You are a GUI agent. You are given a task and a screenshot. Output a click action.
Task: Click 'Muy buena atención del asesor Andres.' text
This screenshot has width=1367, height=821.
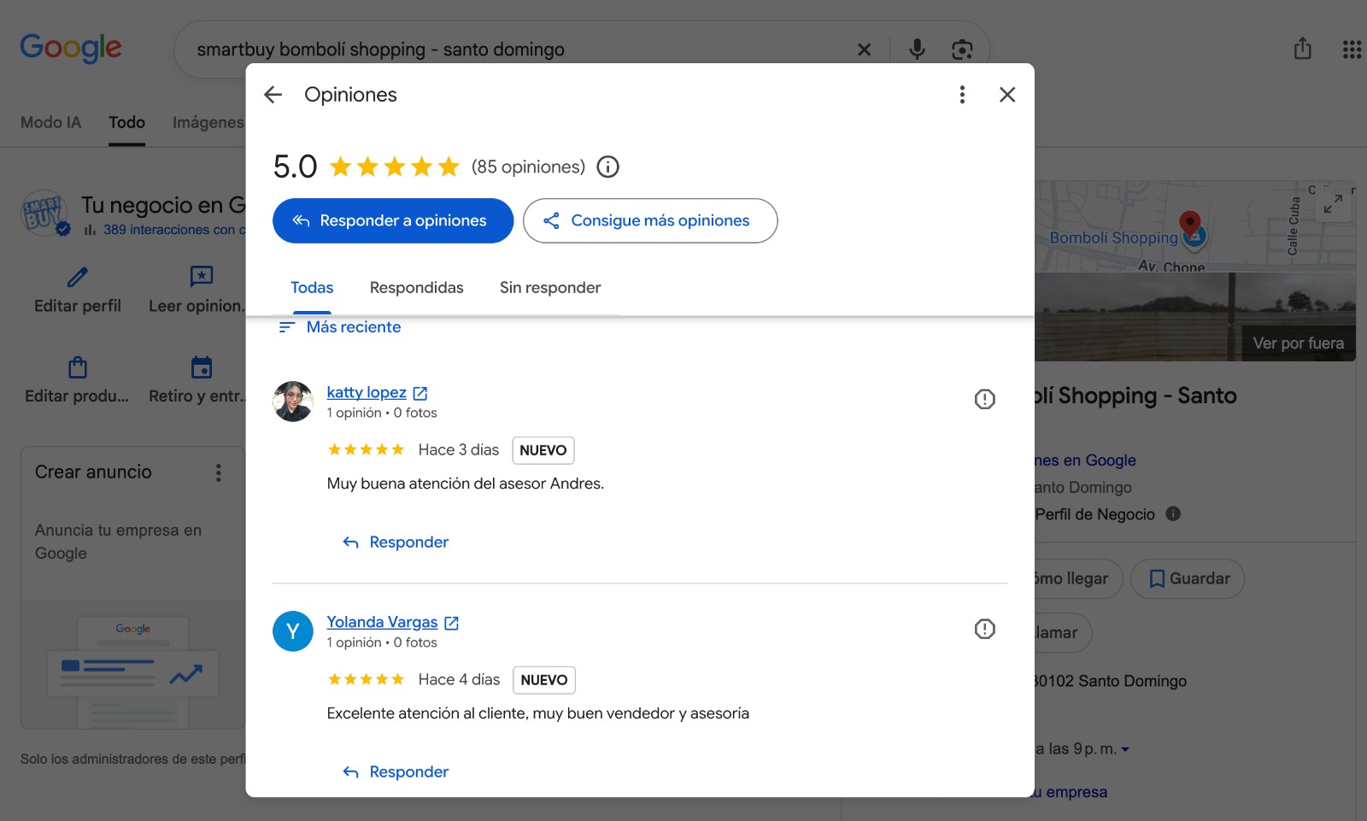pyautogui.click(x=466, y=484)
